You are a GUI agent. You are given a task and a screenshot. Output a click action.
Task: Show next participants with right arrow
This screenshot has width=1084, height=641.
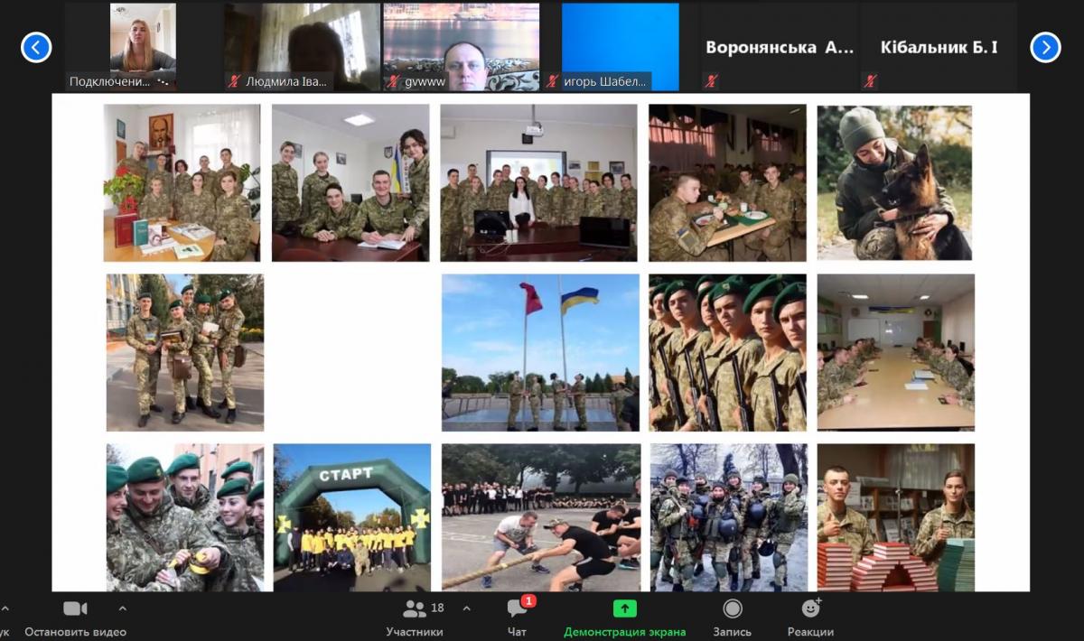tap(1045, 47)
